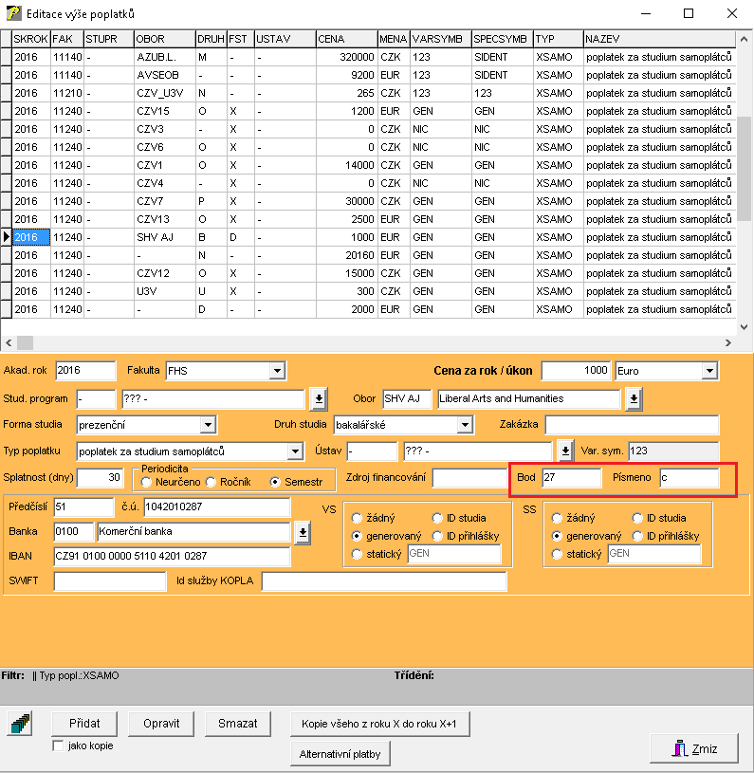The image size is (754, 773).
Task: Click the Zmiz exit button
Action: click(694, 748)
